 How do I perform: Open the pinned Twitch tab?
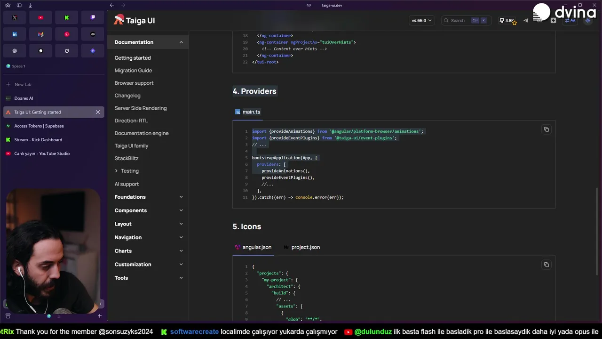pyautogui.click(x=93, y=17)
